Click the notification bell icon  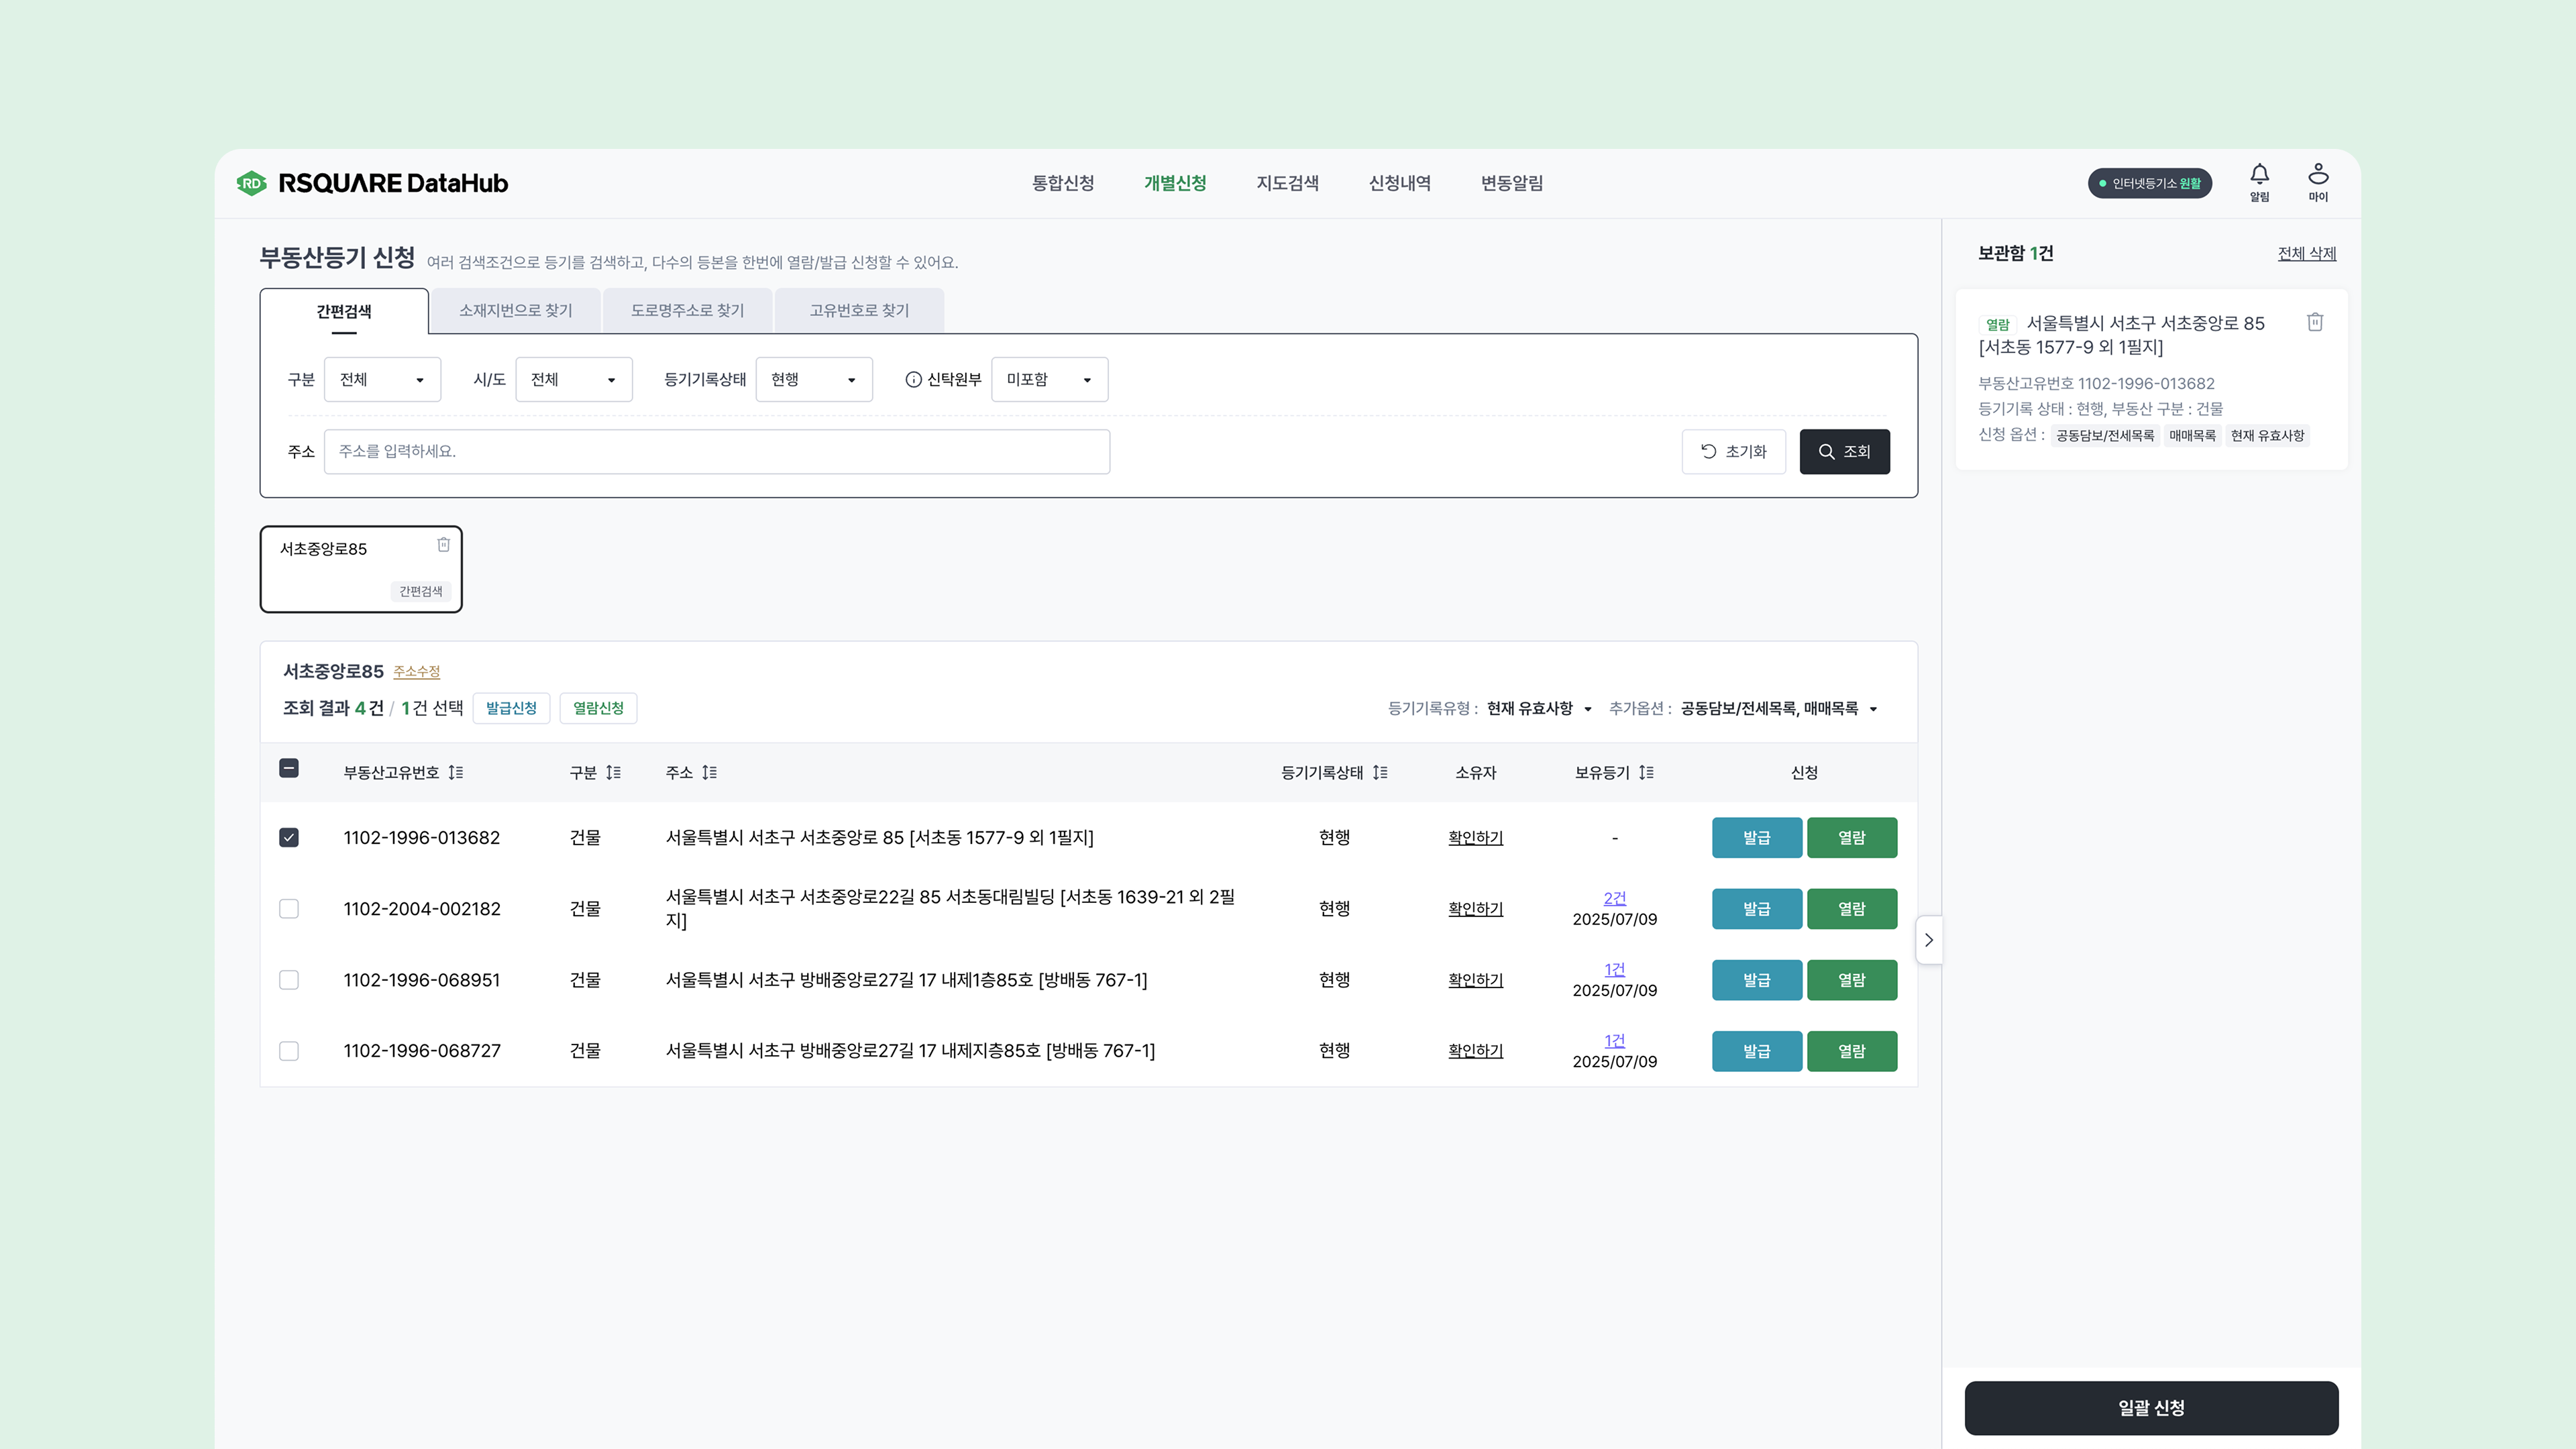(2259, 175)
